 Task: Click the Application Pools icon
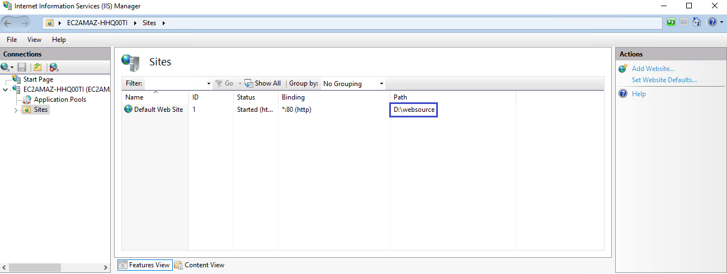(27, 100)
